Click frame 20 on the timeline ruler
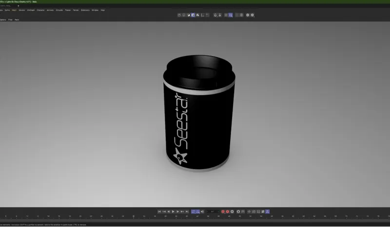 pos(80,216)
